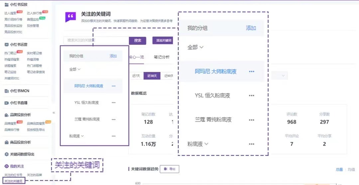This screenshot has width=359, height=185.
Task: Open more options for 阿玛尼 大师粉底液 in smaller panel
Action: (114, 86)
